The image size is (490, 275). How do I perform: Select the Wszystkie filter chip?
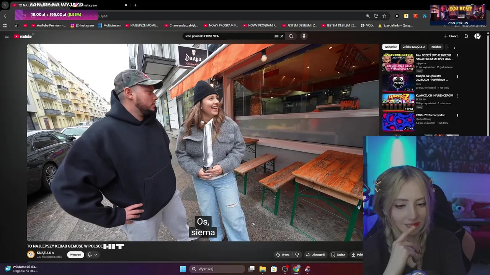click(390, 47)
